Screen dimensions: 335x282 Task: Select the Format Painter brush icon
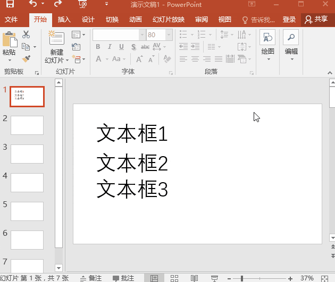[x=26, y=59]
